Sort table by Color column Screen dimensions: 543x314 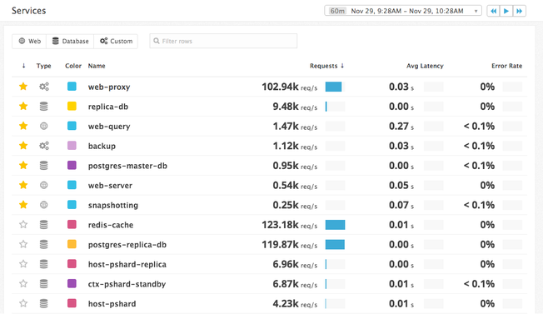(73, 66)
